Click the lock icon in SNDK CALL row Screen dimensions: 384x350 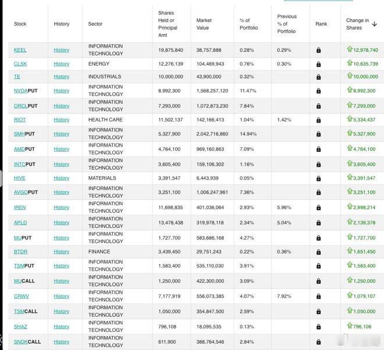coord(318,342)
